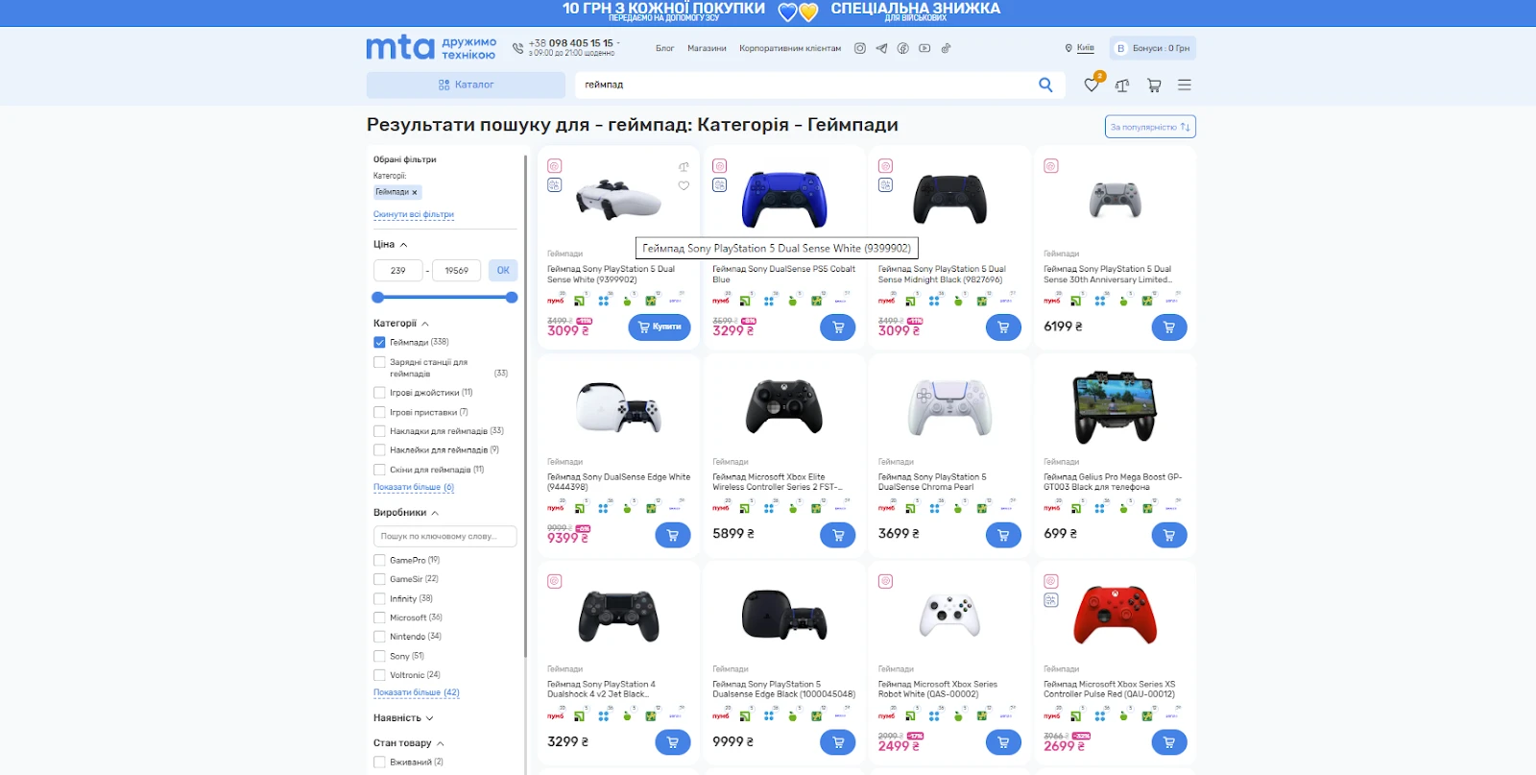Check the GamePro manufacturer

point(379,560)
